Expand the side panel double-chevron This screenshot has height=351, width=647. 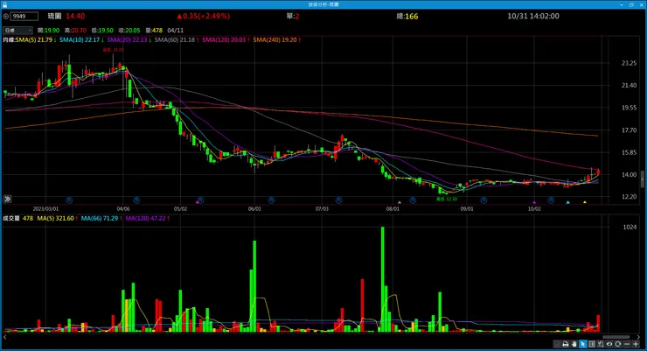(7, 199)
